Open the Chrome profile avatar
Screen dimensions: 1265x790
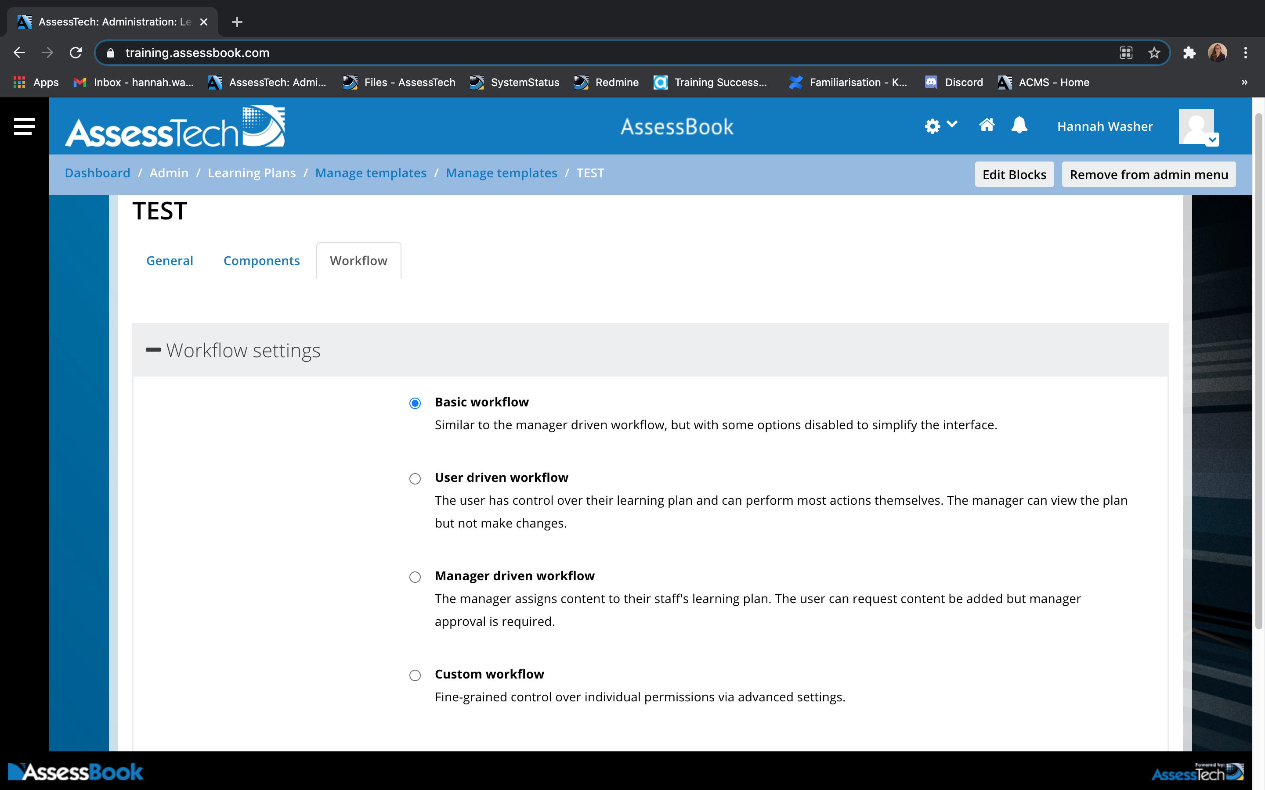pyautogui.click(x=1217, y=53)
